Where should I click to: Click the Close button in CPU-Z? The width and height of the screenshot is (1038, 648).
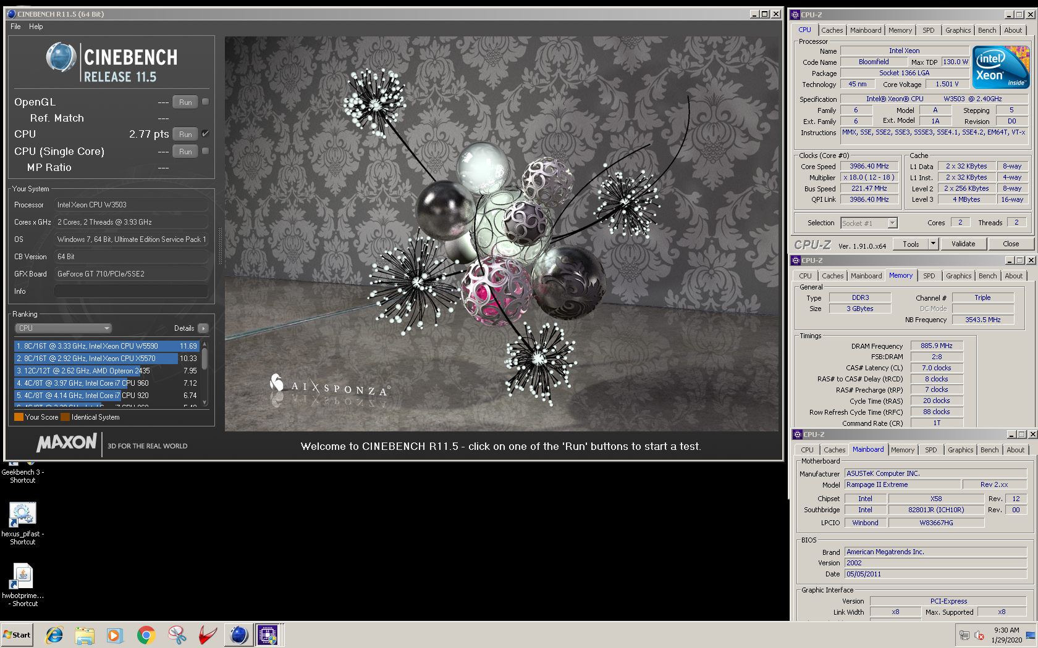point(1011,244)
